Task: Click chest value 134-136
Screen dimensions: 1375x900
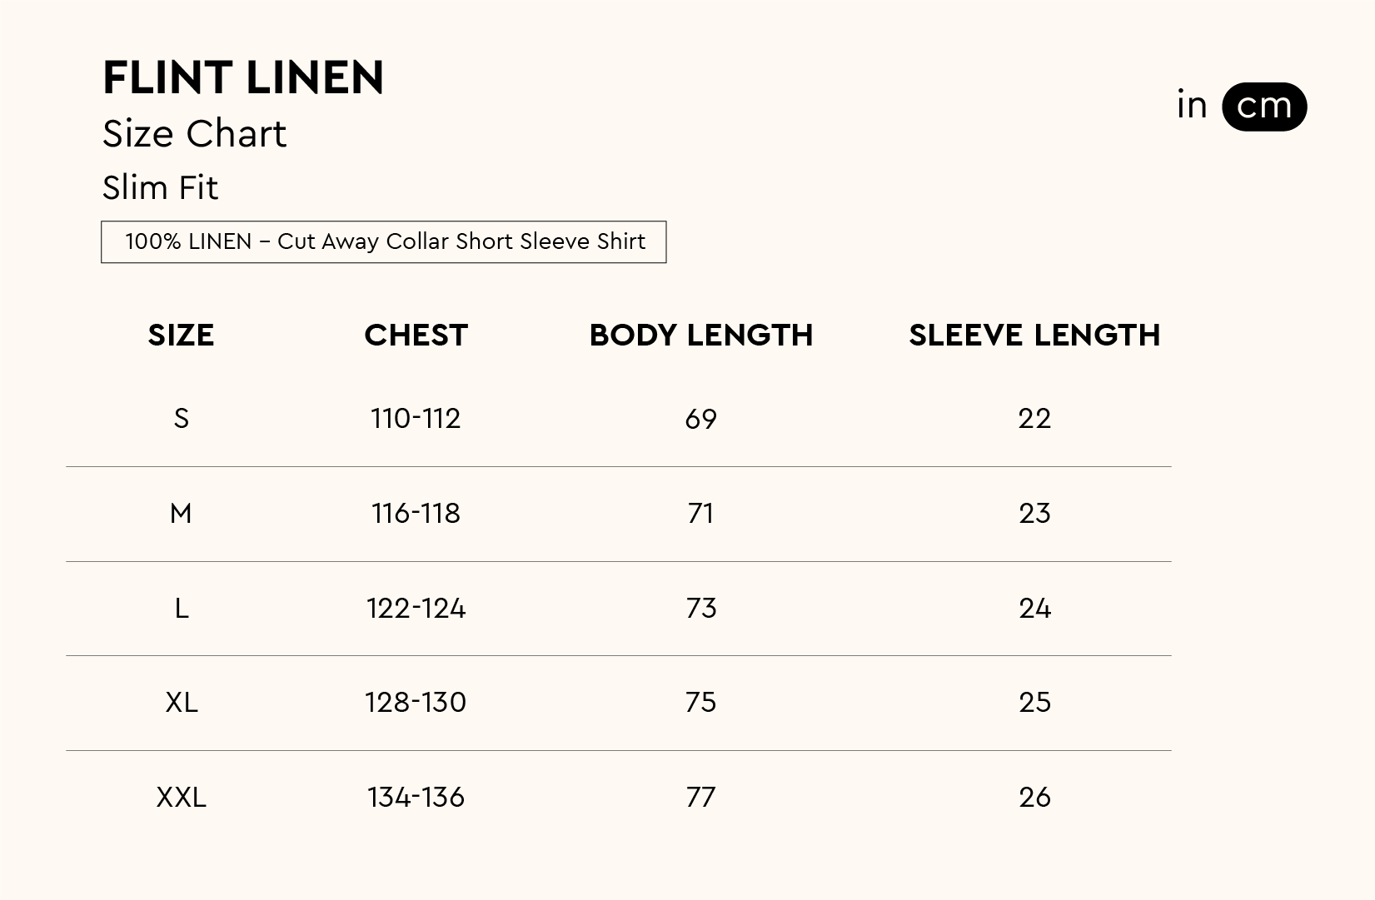Action: pos(416,798)
